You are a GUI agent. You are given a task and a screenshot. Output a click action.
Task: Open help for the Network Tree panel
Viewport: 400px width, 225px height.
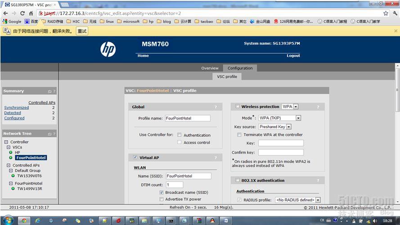pyautogui.click(x=54, y=134)
